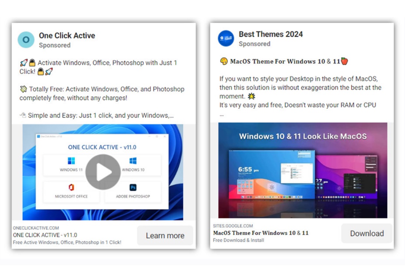Click the Adobe Photoshop icon tile
The width and height of the screenshot is (405, 280).
(x=133, y=191)
